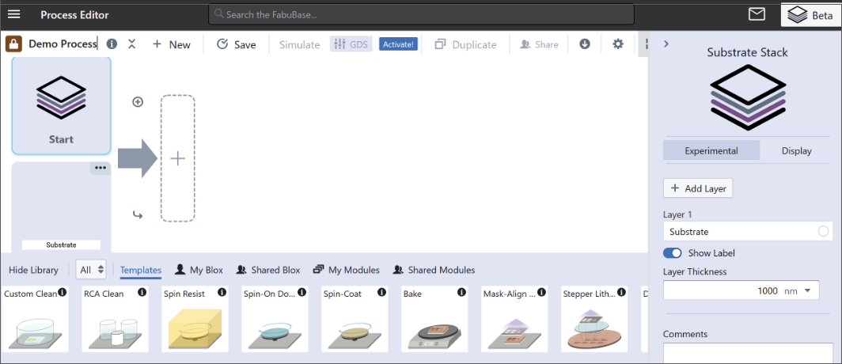Click the collapse arrows icon next to info
This screenshot has height=364, width=842.
coord(131,44)
